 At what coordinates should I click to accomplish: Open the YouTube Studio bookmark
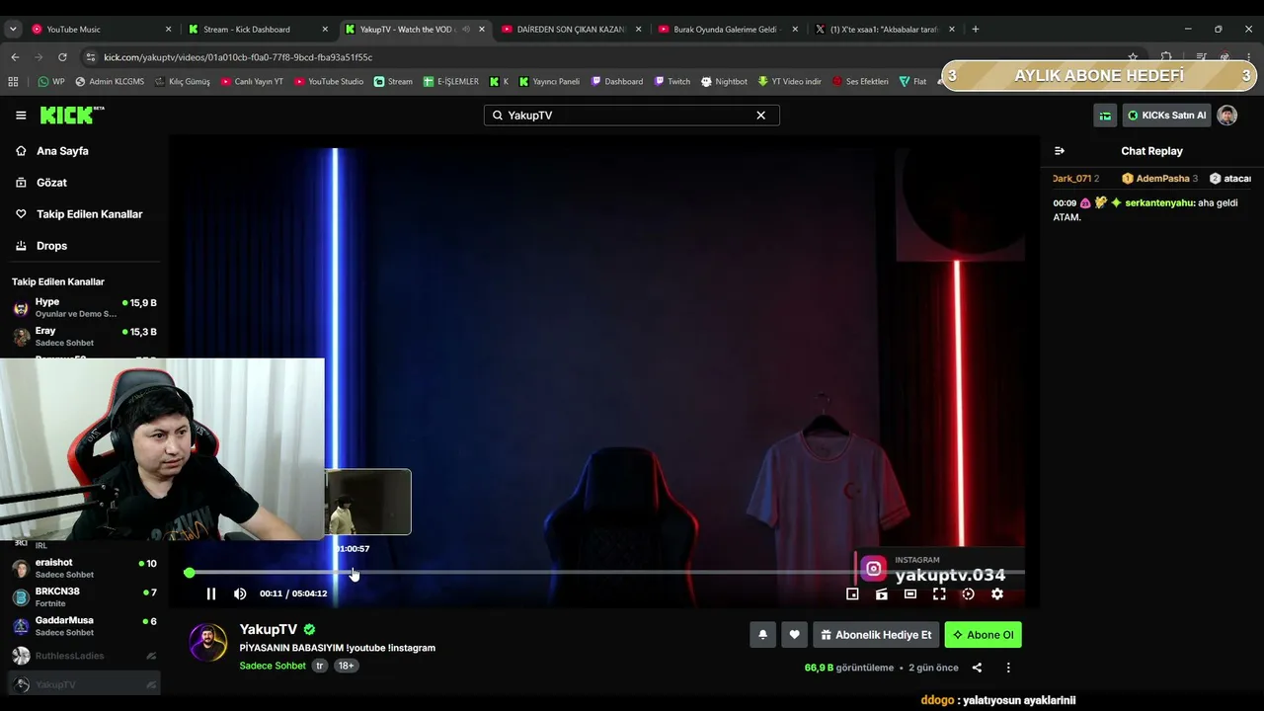click(329, 82)
